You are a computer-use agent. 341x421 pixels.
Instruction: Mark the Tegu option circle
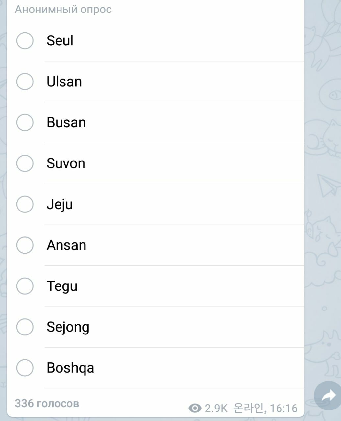(25, 286)
